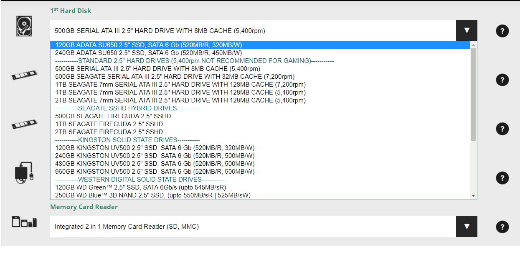The image size is (520, 257).
Task: Select 1TB Seagate 7mm 7,200rpm drive
Action: point(260,85)
